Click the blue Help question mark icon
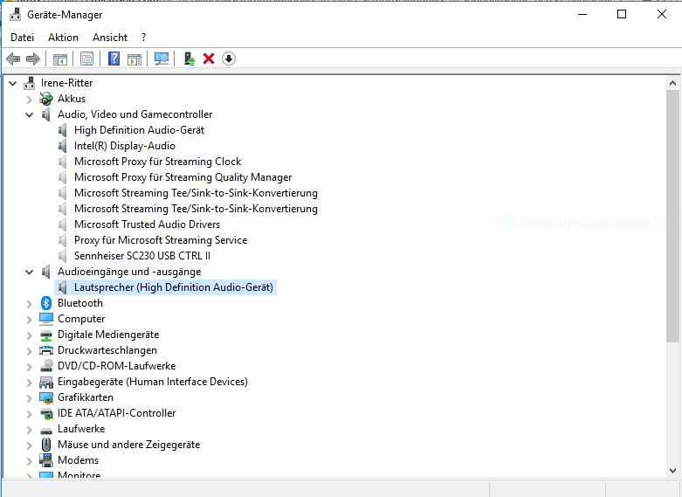The image size is (682, 497). (x=114, y=59)
